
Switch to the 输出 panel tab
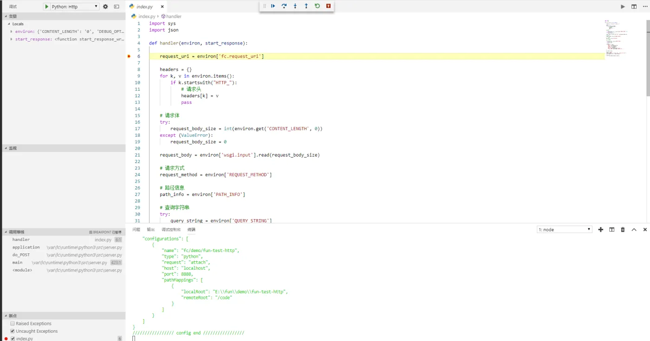coord(151,229)
